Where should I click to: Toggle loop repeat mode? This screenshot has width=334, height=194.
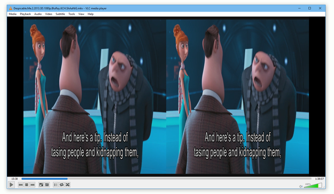tap(61, 184)
